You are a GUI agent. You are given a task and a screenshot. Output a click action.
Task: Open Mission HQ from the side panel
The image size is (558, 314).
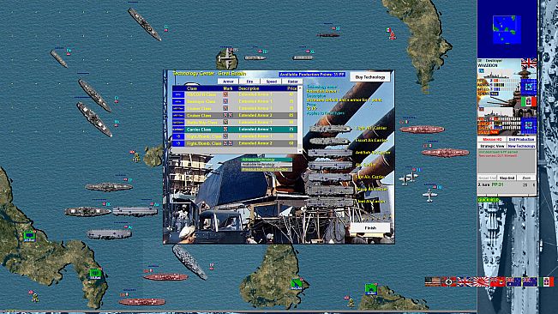point(491,139)
